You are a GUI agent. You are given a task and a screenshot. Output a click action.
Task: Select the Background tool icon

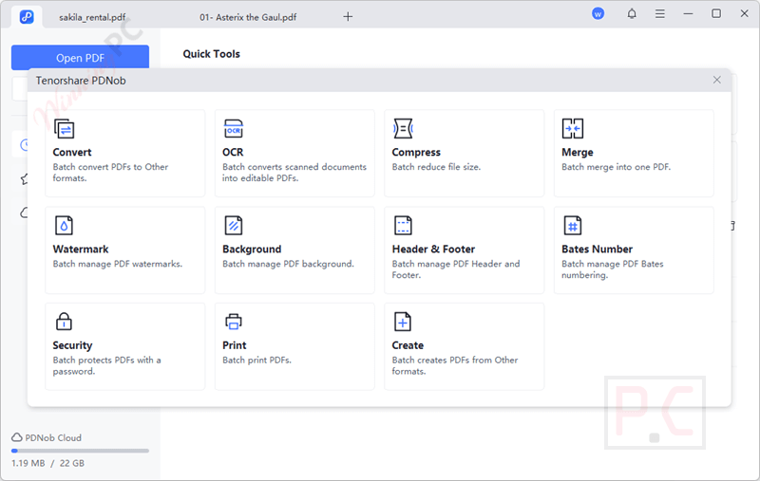coord(234,226)
